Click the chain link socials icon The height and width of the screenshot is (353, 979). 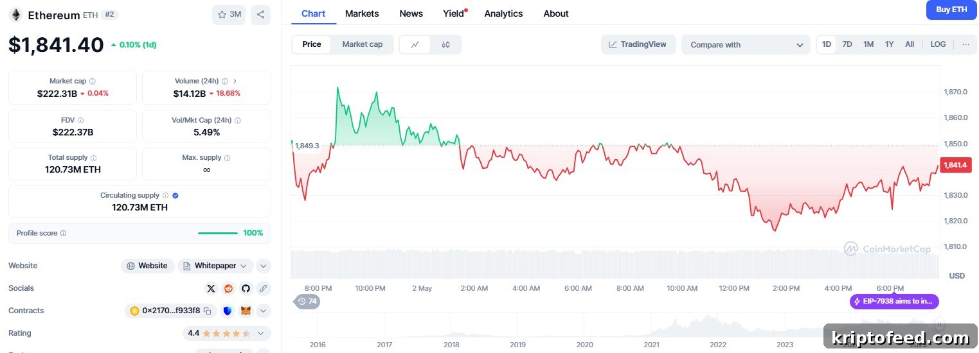point(263,288)
